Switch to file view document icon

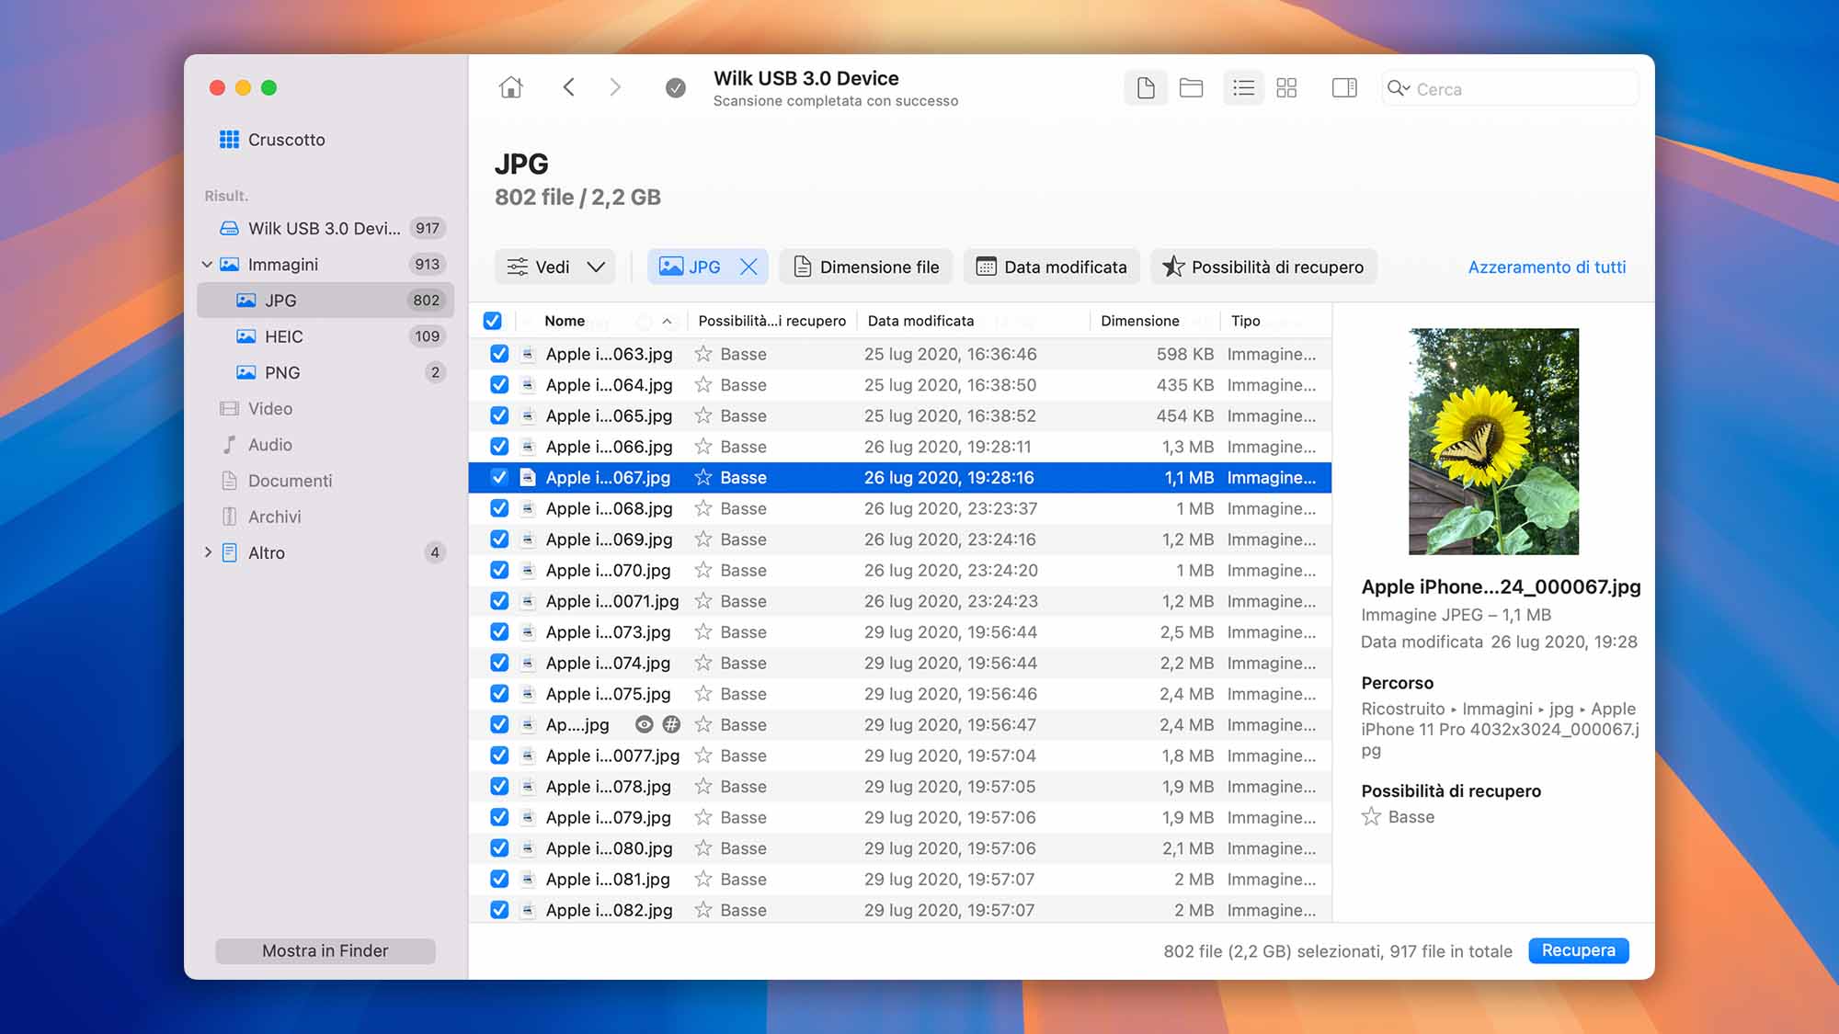(1146, 88)
